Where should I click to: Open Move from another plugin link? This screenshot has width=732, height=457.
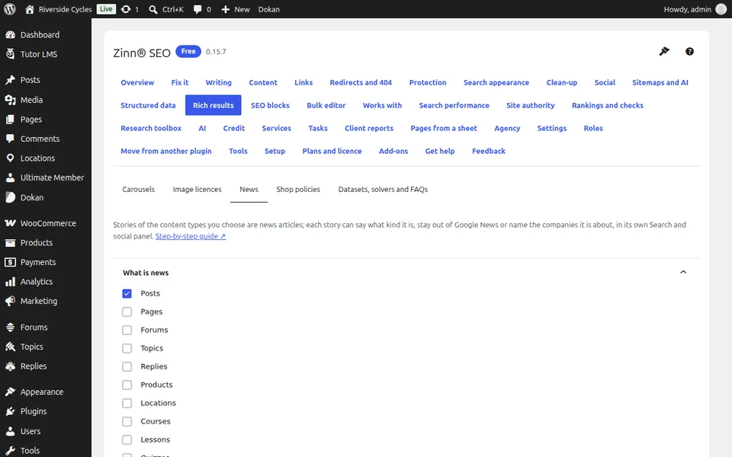[166, 151]
